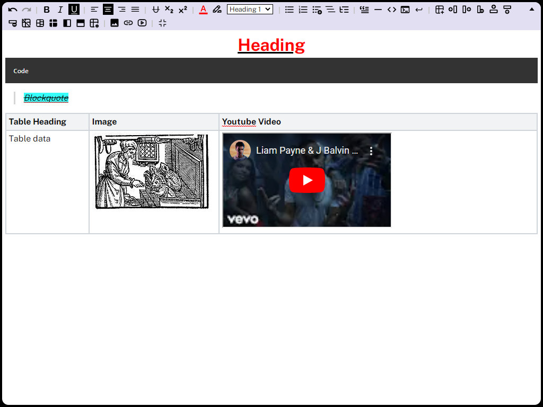Exit fullscreen editor mode
The image size is (543, 407).
(162, 23)
